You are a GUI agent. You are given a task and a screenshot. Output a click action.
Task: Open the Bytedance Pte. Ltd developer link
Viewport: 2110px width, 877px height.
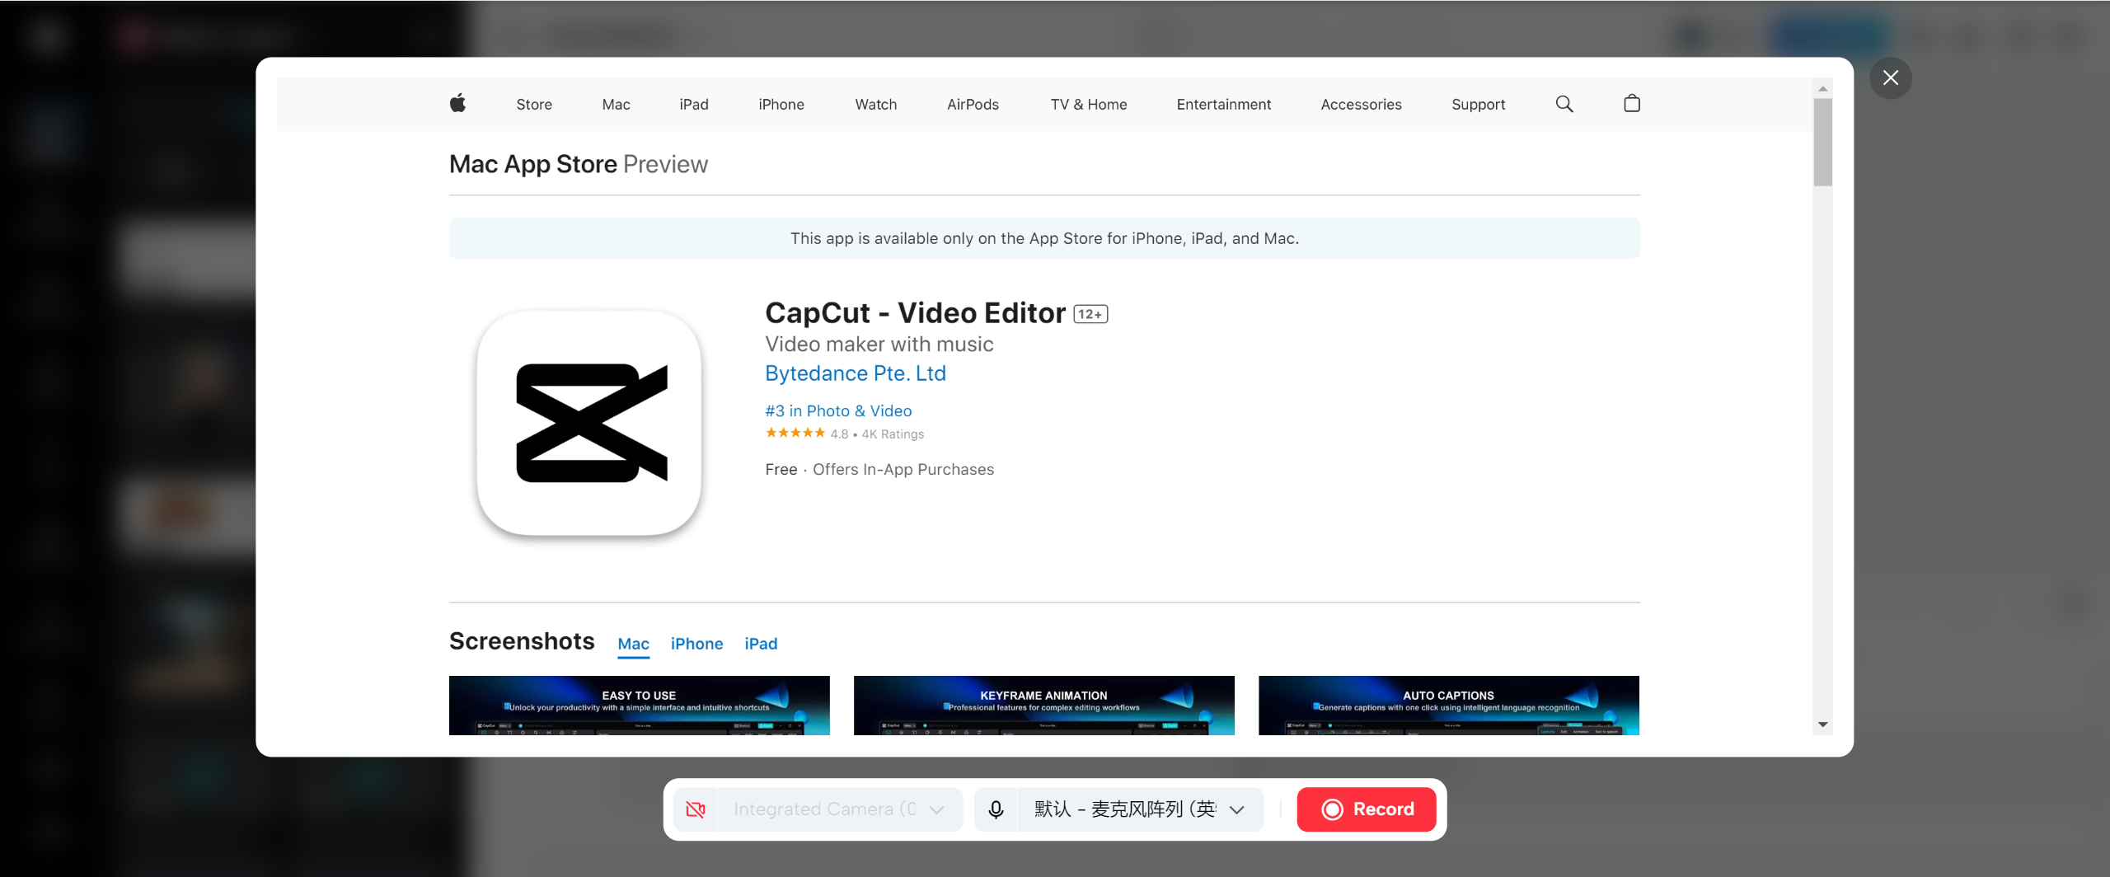click(855, 373)
